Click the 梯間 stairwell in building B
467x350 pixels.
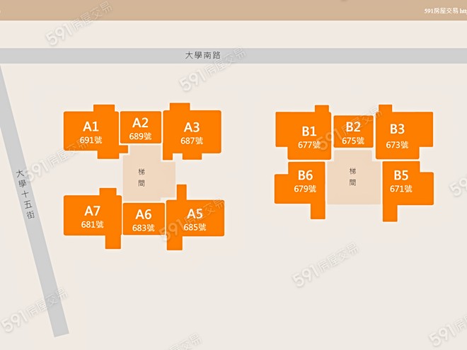(352, 177)
